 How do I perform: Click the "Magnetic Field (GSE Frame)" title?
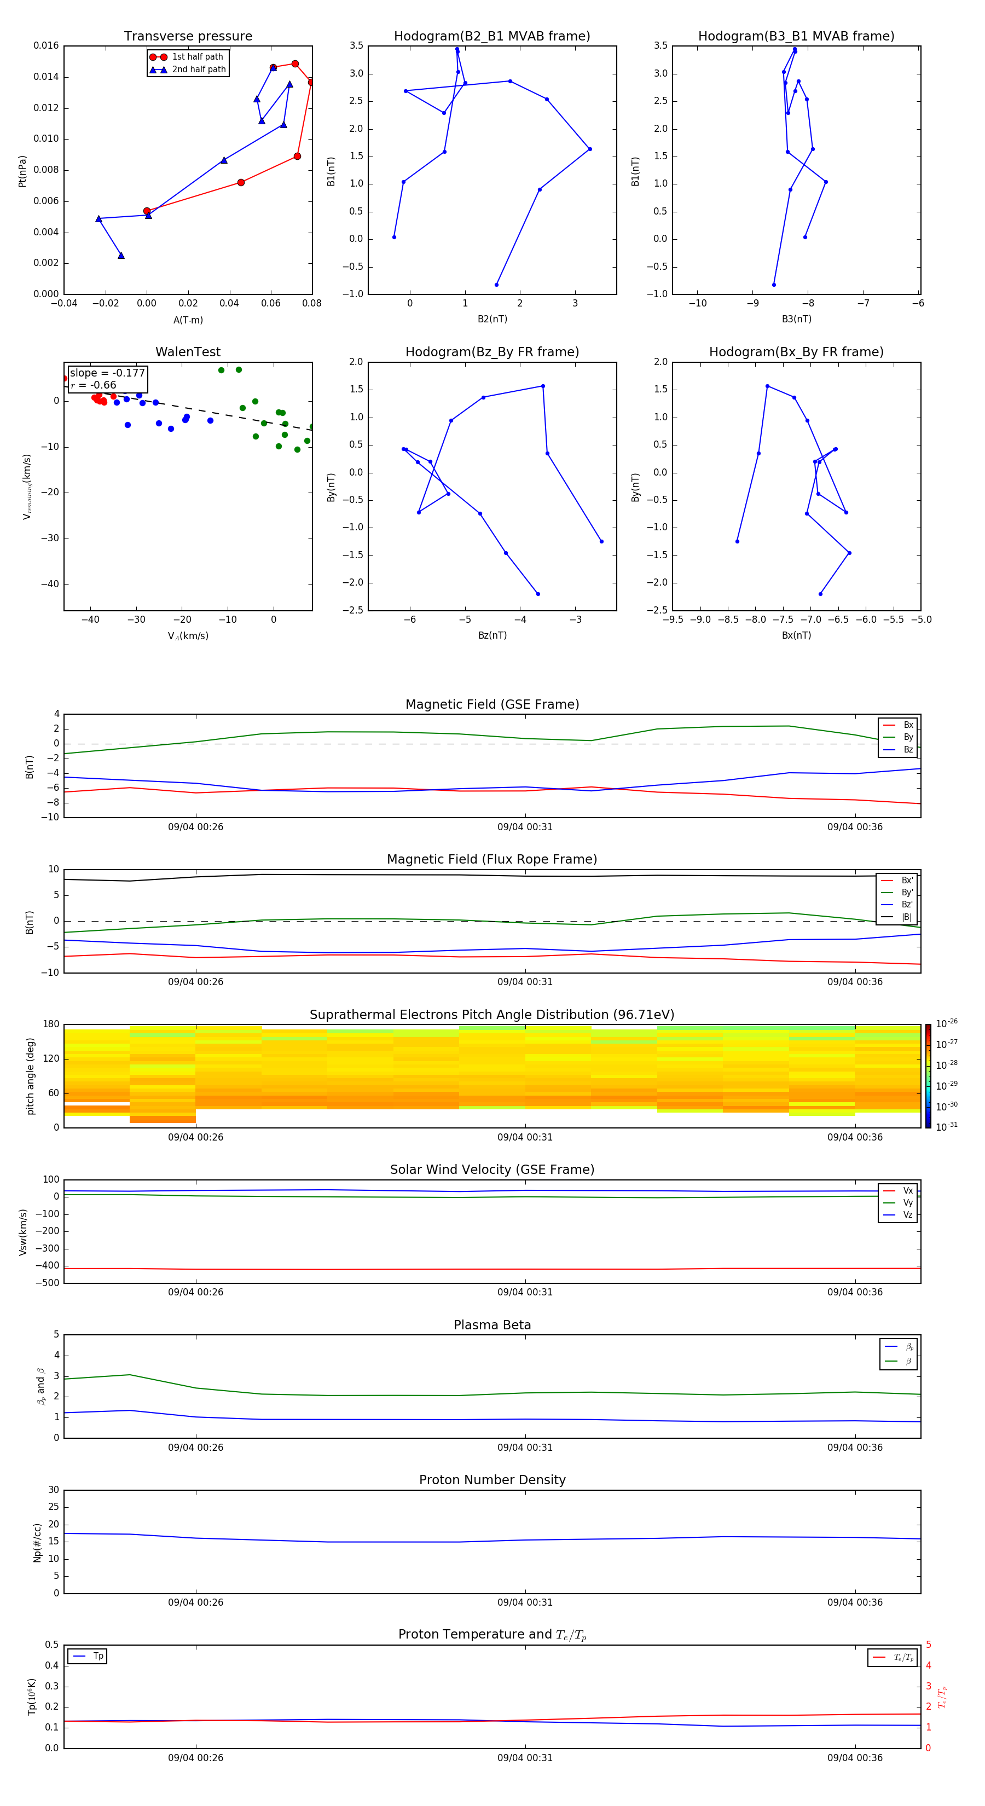[492, 704]
